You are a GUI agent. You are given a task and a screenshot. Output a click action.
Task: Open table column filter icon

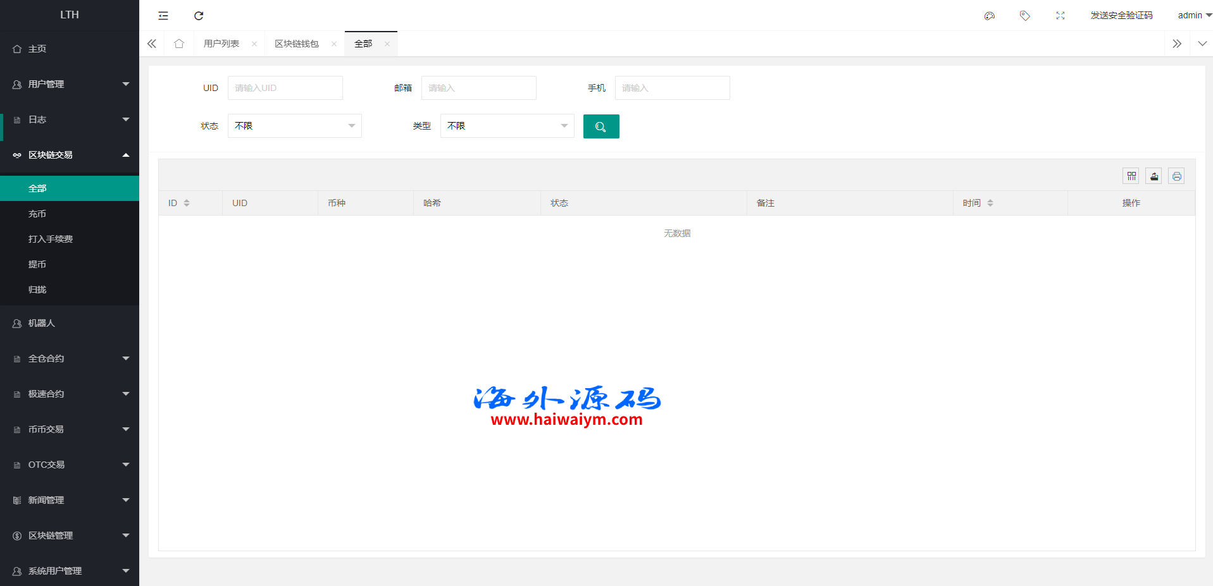coord(1131,176)
